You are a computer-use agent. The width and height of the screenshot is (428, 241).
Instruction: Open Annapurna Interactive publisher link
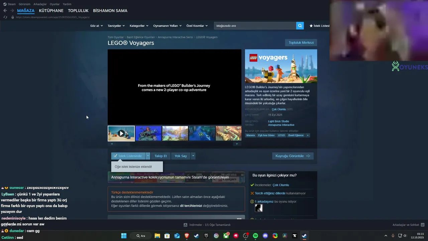pyautogui.click(x=281, y=125)
